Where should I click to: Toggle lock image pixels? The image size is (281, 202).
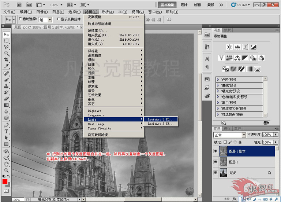point(230,142)
